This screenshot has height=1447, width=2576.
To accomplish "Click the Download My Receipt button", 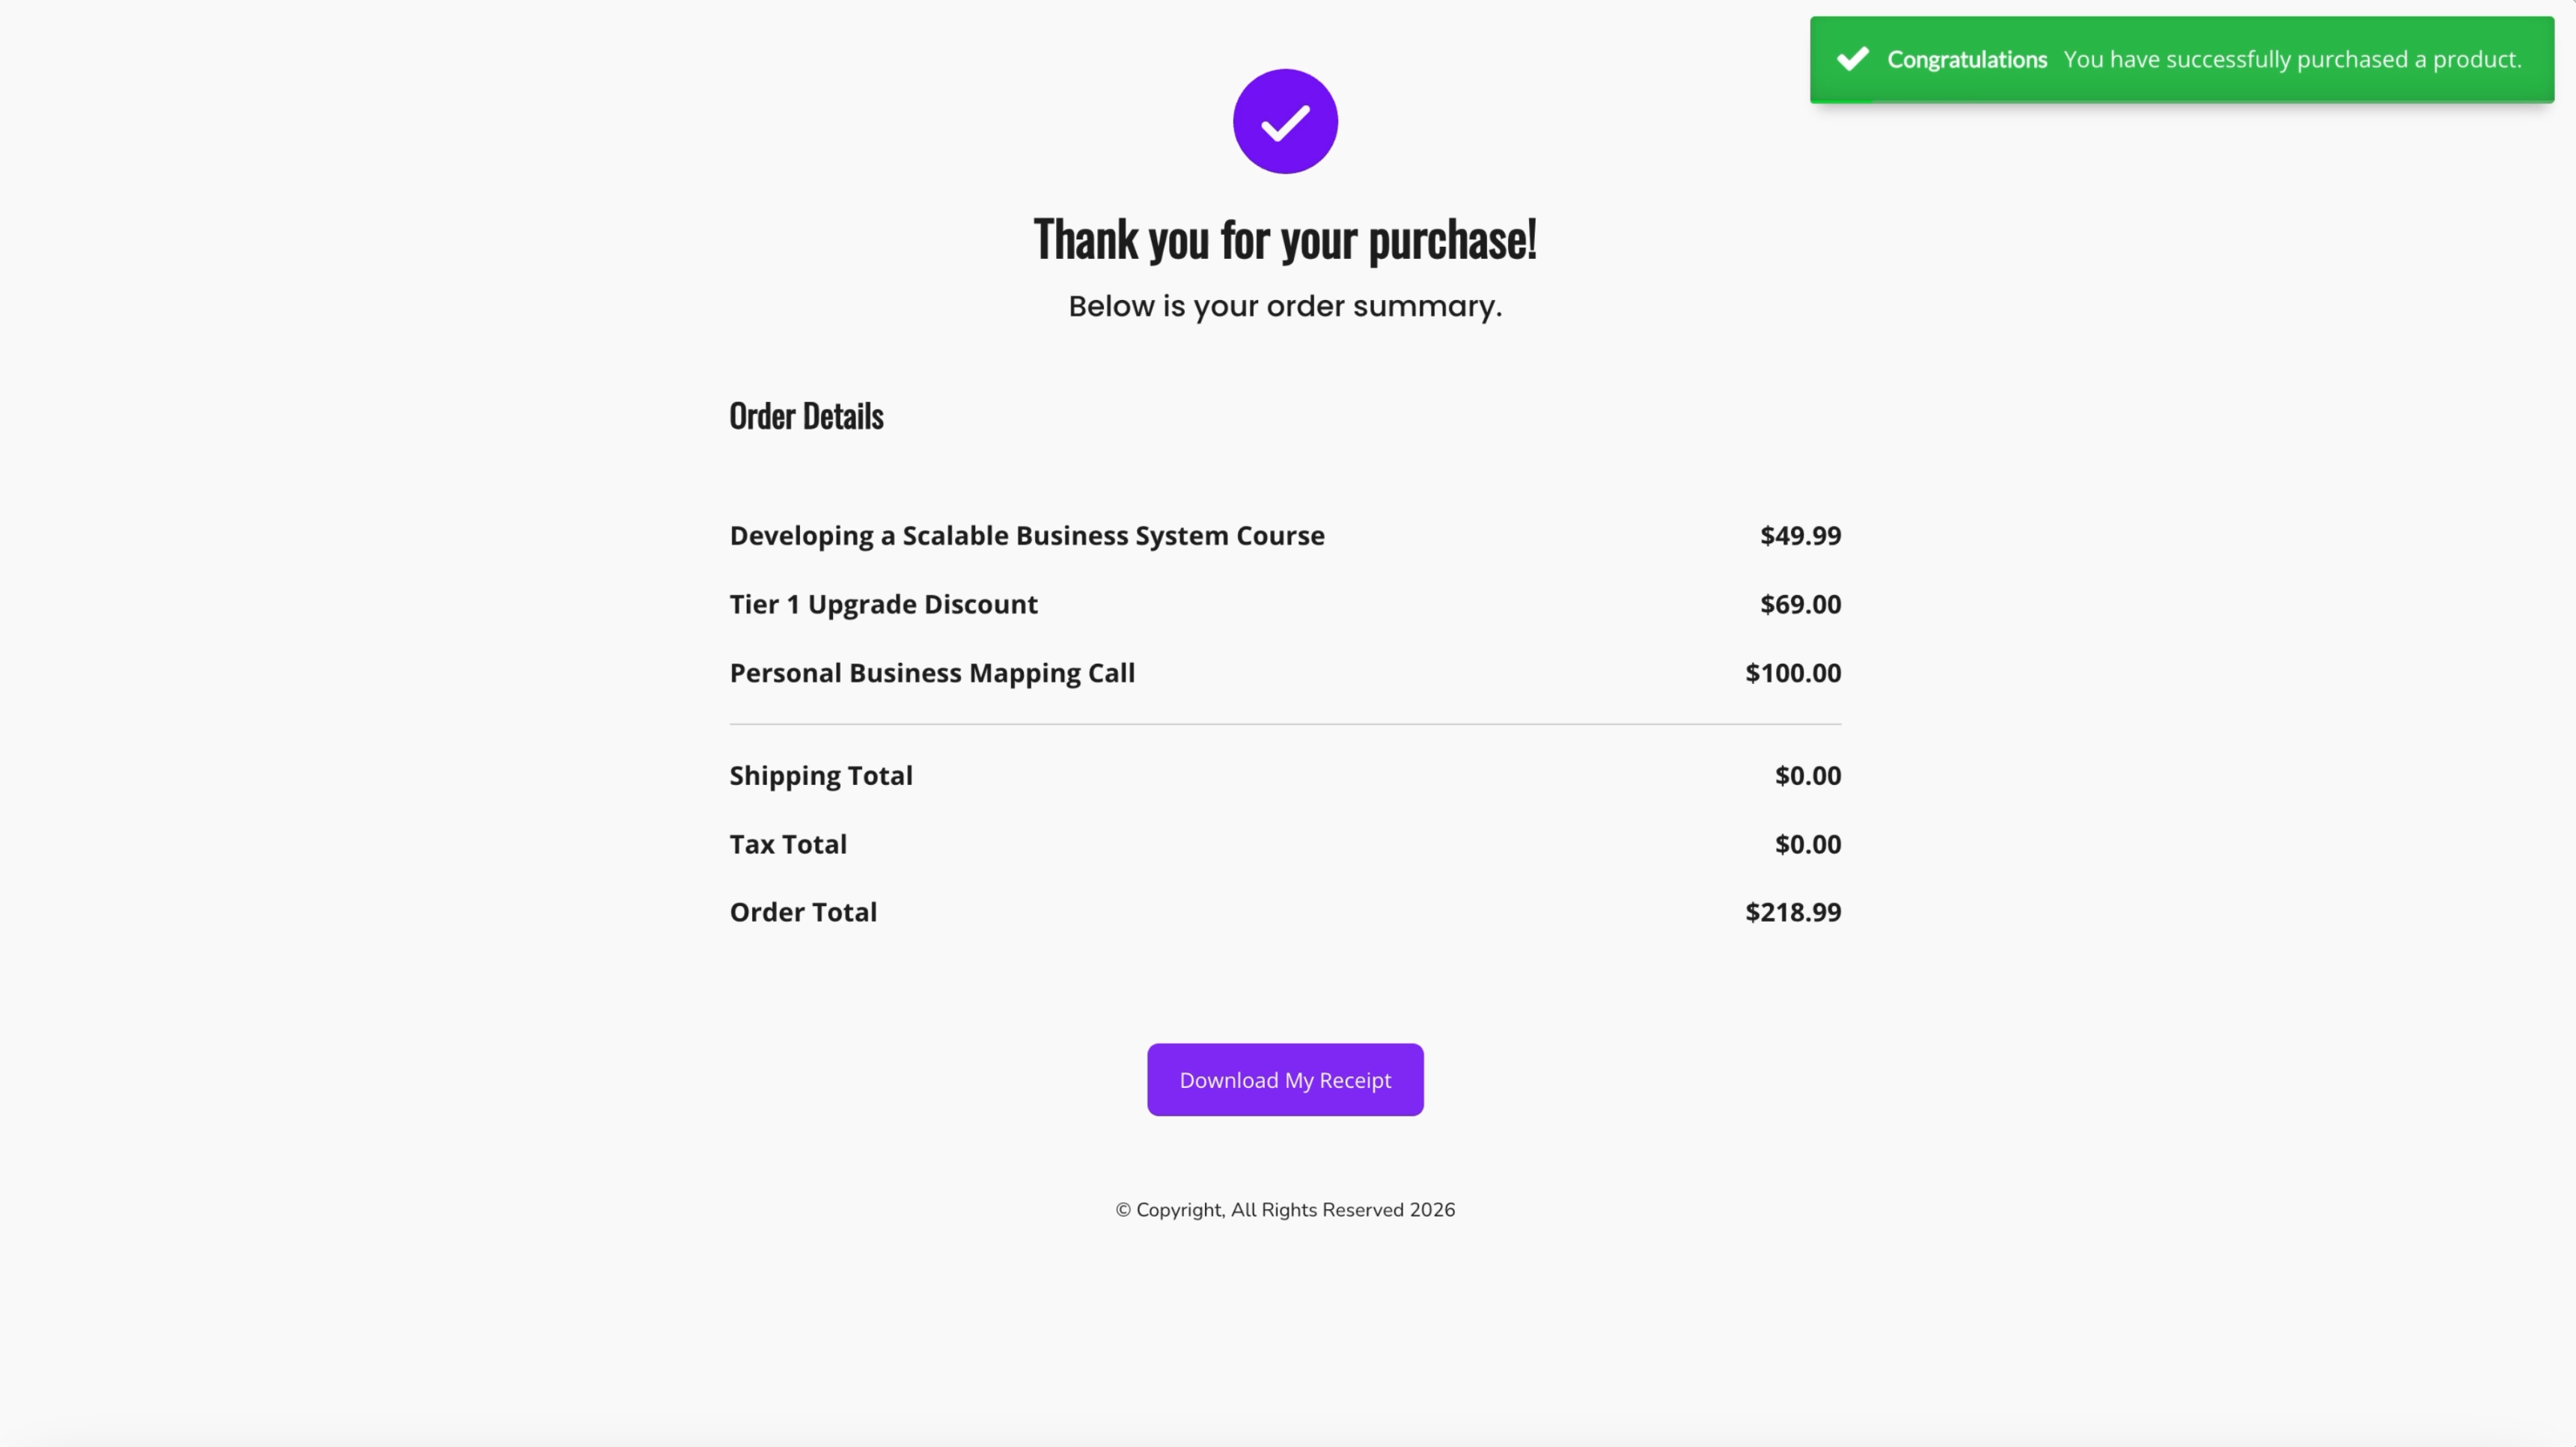I will (1285, 1080).
